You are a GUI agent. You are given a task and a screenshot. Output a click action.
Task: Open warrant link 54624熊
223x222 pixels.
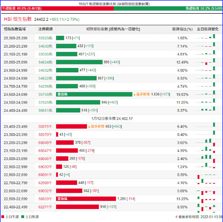click(45, 62)
